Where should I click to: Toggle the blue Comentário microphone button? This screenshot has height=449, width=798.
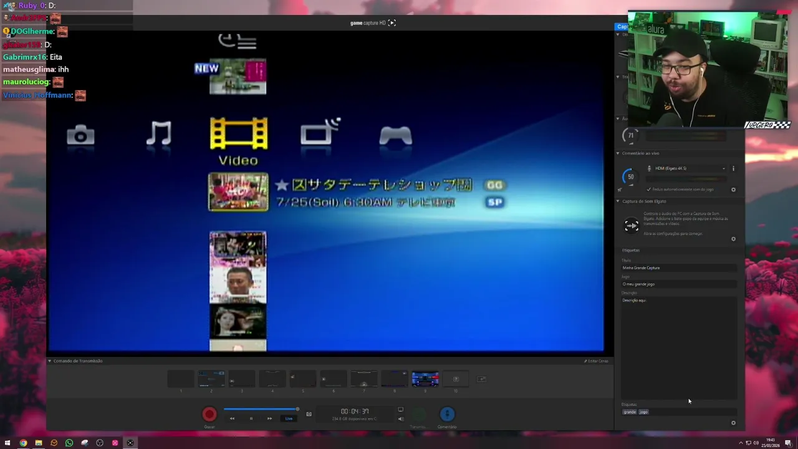point(447,414)
